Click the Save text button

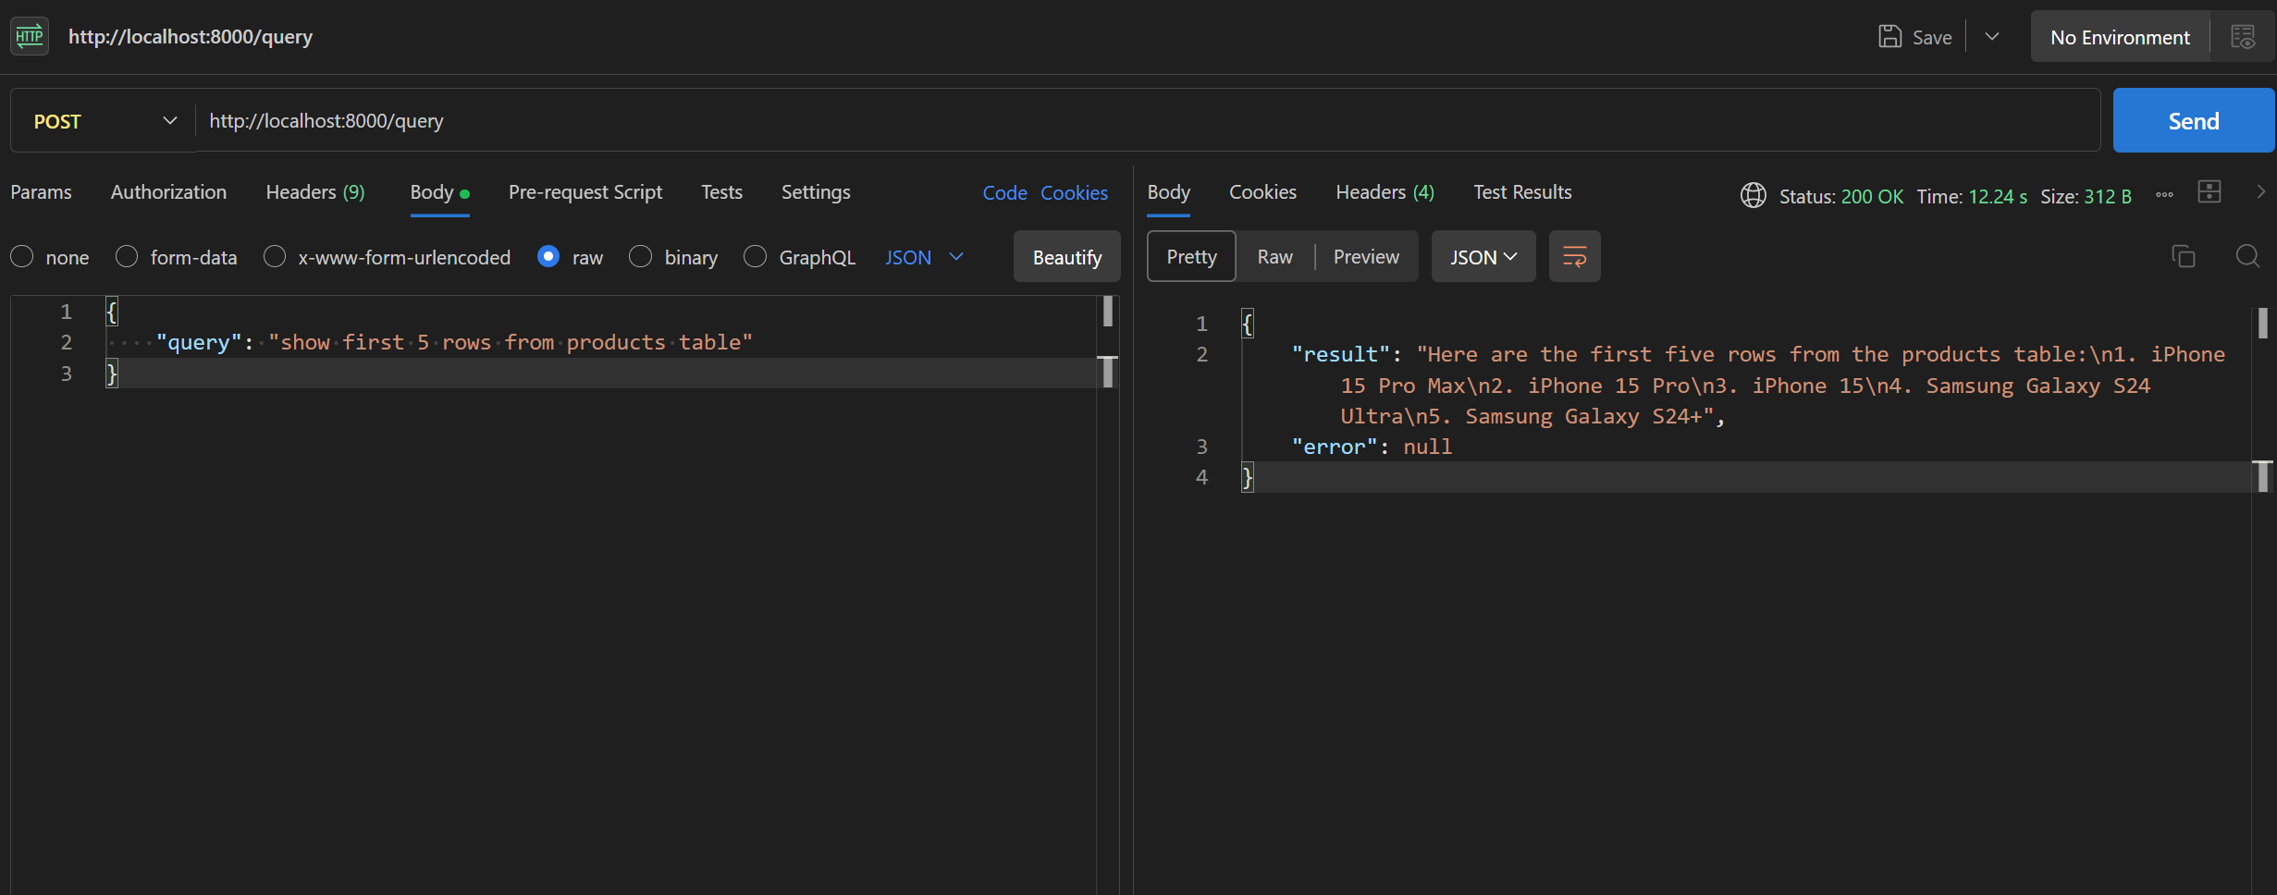(x=1932, y=38)
